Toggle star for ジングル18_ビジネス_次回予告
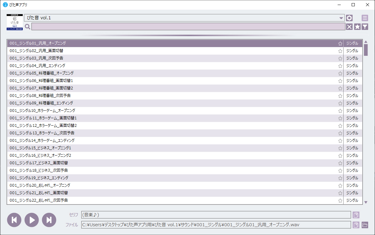This screenshot has width=375, height=235. coord(340,171)
